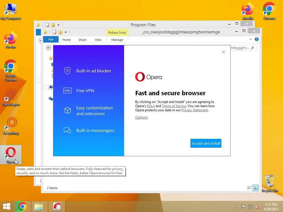Open Quick Access dropdown in Program Files window
The height and width of the screenshot is (212, 283).
59,25
